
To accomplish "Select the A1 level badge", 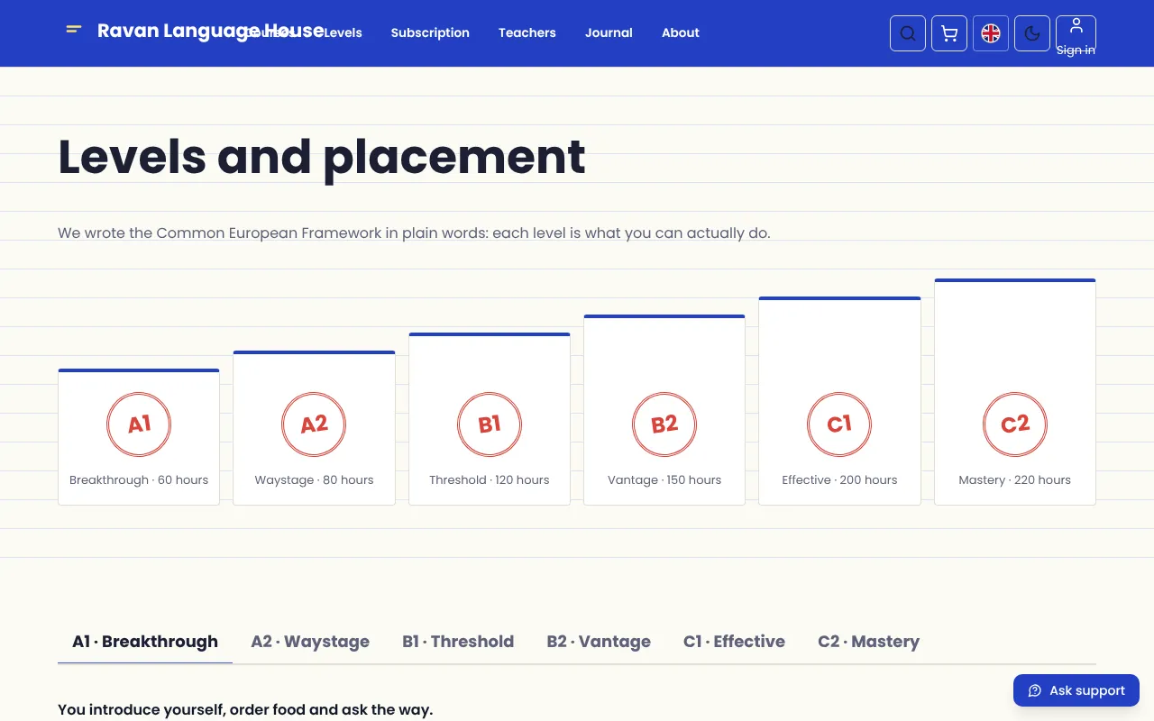I will [x=139, y=424].
